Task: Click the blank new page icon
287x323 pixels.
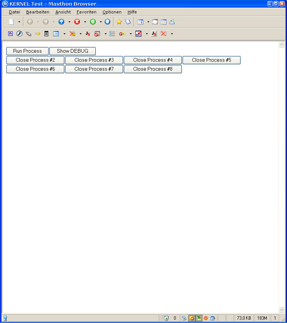Action: point(12,22)
